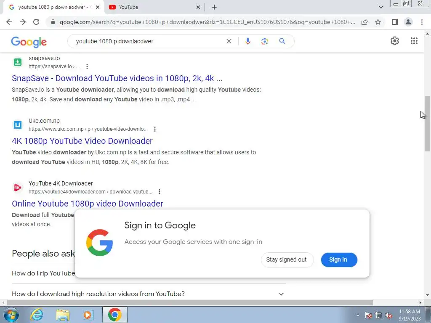Screen dimensions: 431x323
Task: Open a new tab with the plus button
Action: [x=214, y=7]
